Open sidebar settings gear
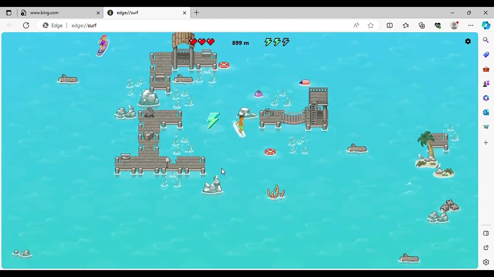 pyautogui.click(x=486, y=262)
